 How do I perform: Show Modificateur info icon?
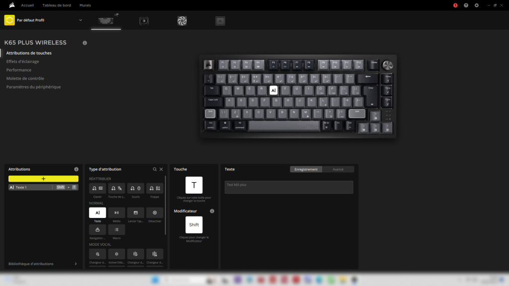click(212, 211)
